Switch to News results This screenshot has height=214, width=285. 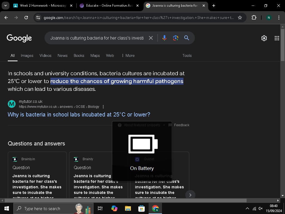pos(63,55)
